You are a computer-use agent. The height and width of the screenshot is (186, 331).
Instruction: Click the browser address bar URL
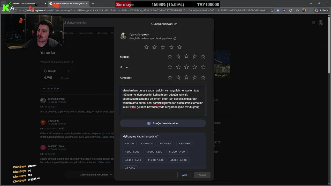coord(143,10)
